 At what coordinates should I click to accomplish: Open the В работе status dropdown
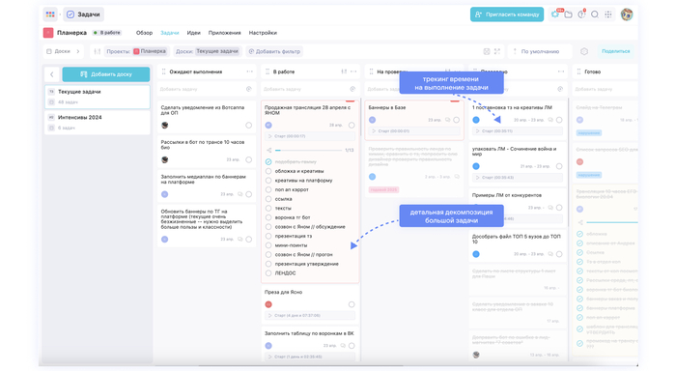pos(107,33)
